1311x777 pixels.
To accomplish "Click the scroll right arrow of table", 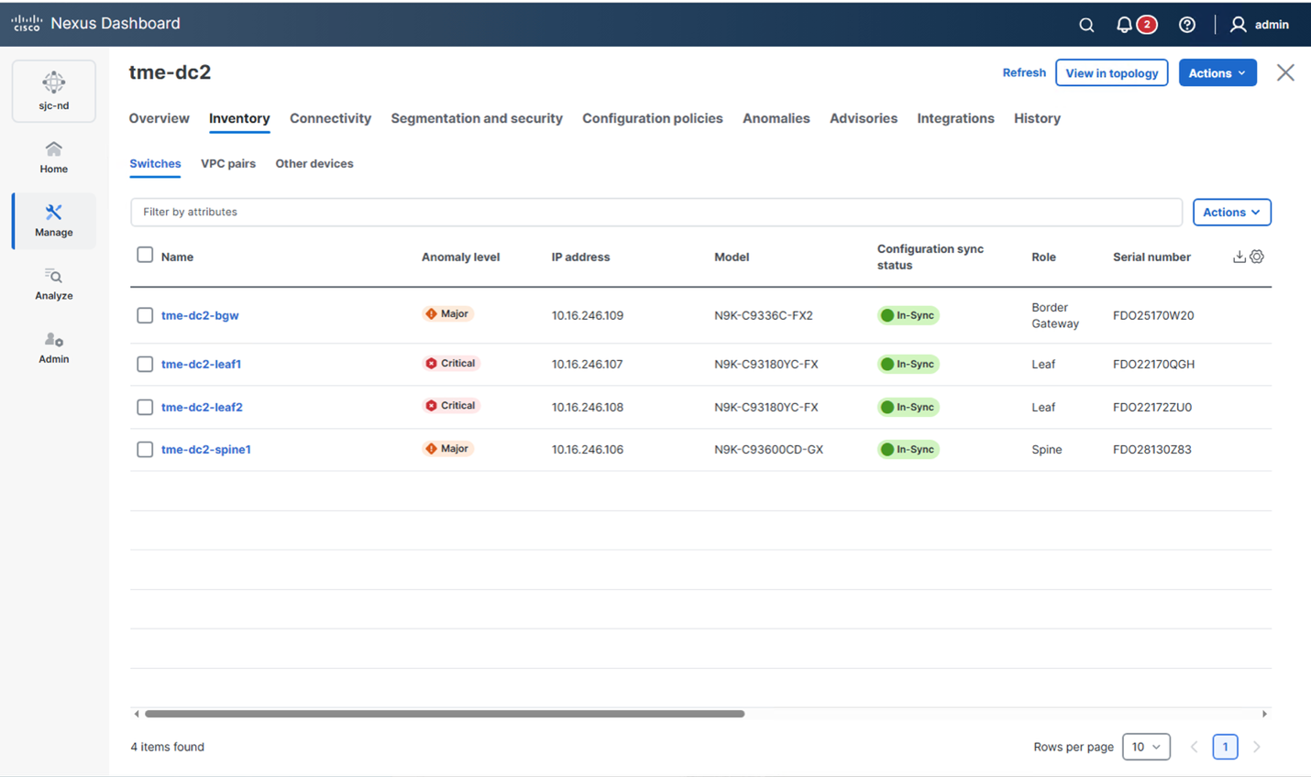I will tap(1264, 714).
